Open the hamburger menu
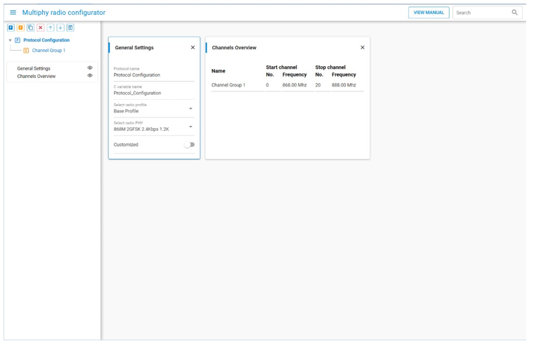The width and height of the screenshot is (541, 341). point(13,13)
